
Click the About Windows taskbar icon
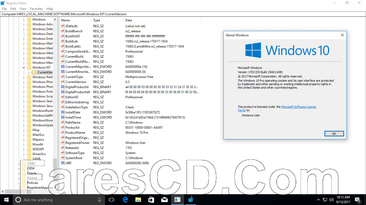point(177,200)
